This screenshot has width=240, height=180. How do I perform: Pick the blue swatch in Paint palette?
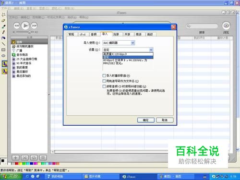point(31,163)
